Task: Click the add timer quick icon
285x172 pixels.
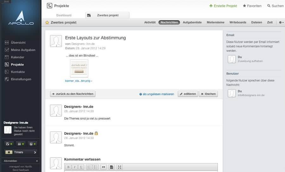Action: [33, 144]
